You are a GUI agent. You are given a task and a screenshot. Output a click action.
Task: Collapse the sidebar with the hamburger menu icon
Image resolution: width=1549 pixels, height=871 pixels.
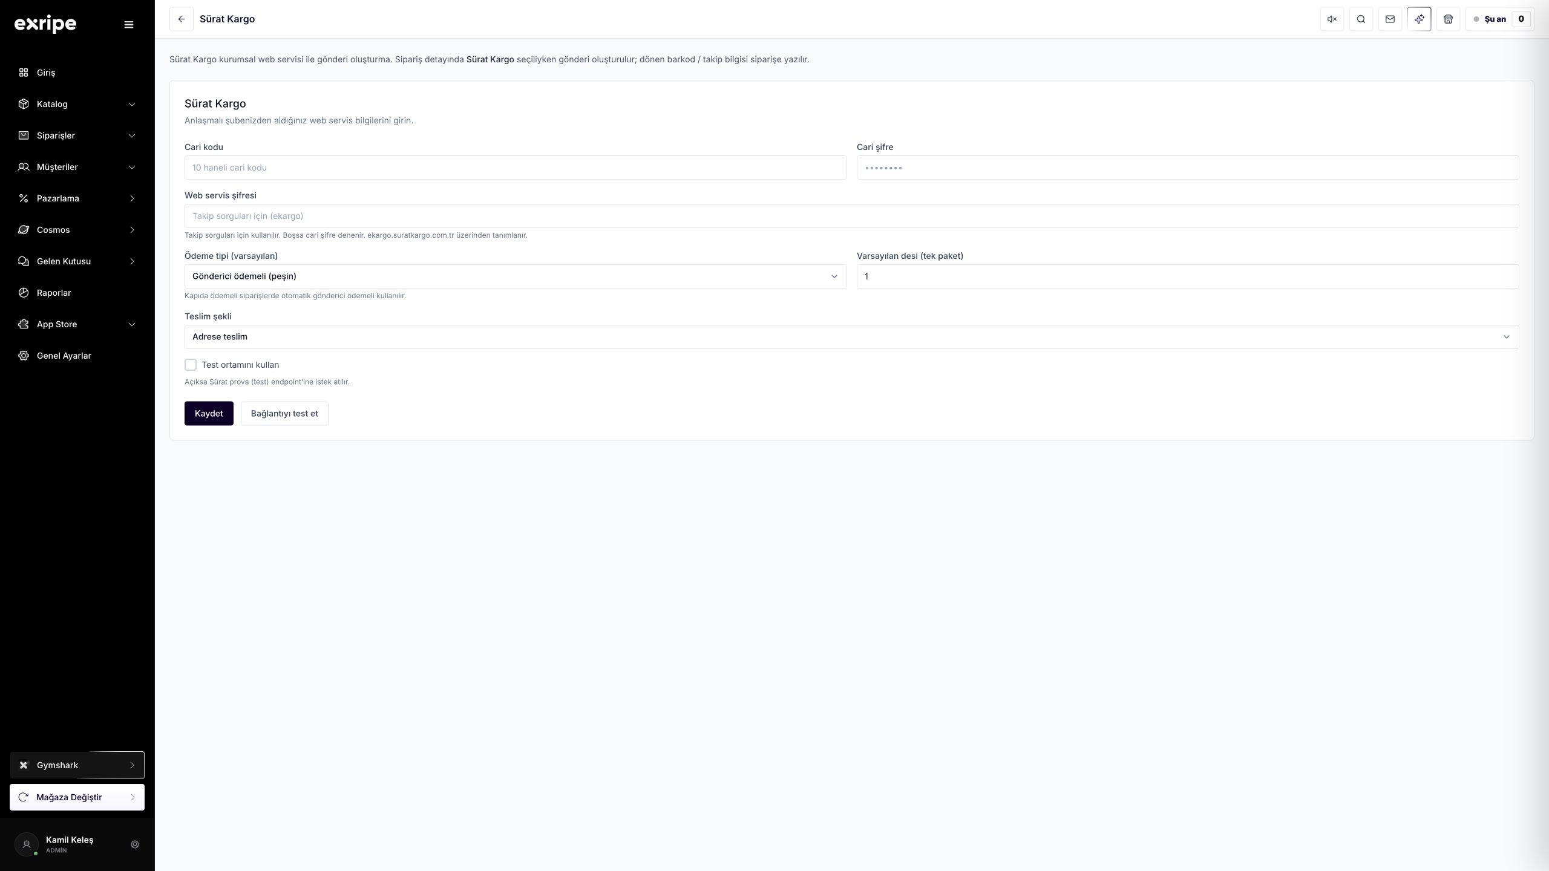128,25
